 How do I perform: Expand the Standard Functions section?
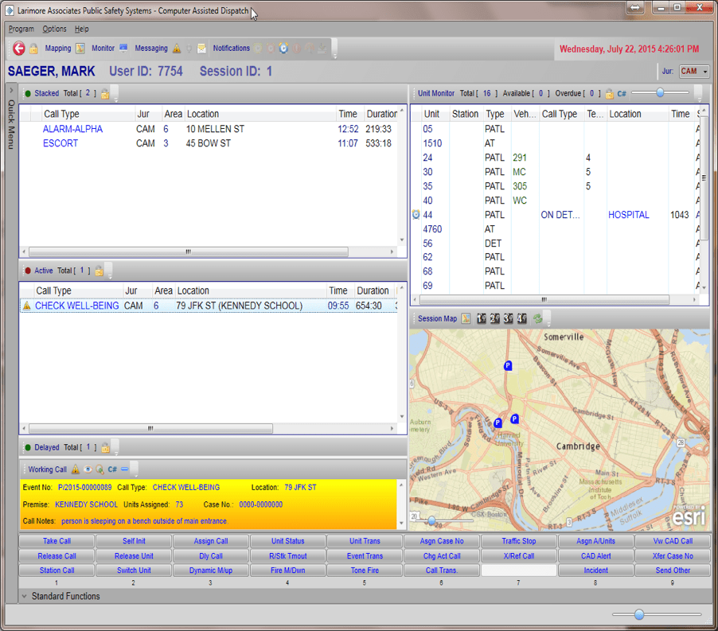pyautogui.click(x=61, y=595)
